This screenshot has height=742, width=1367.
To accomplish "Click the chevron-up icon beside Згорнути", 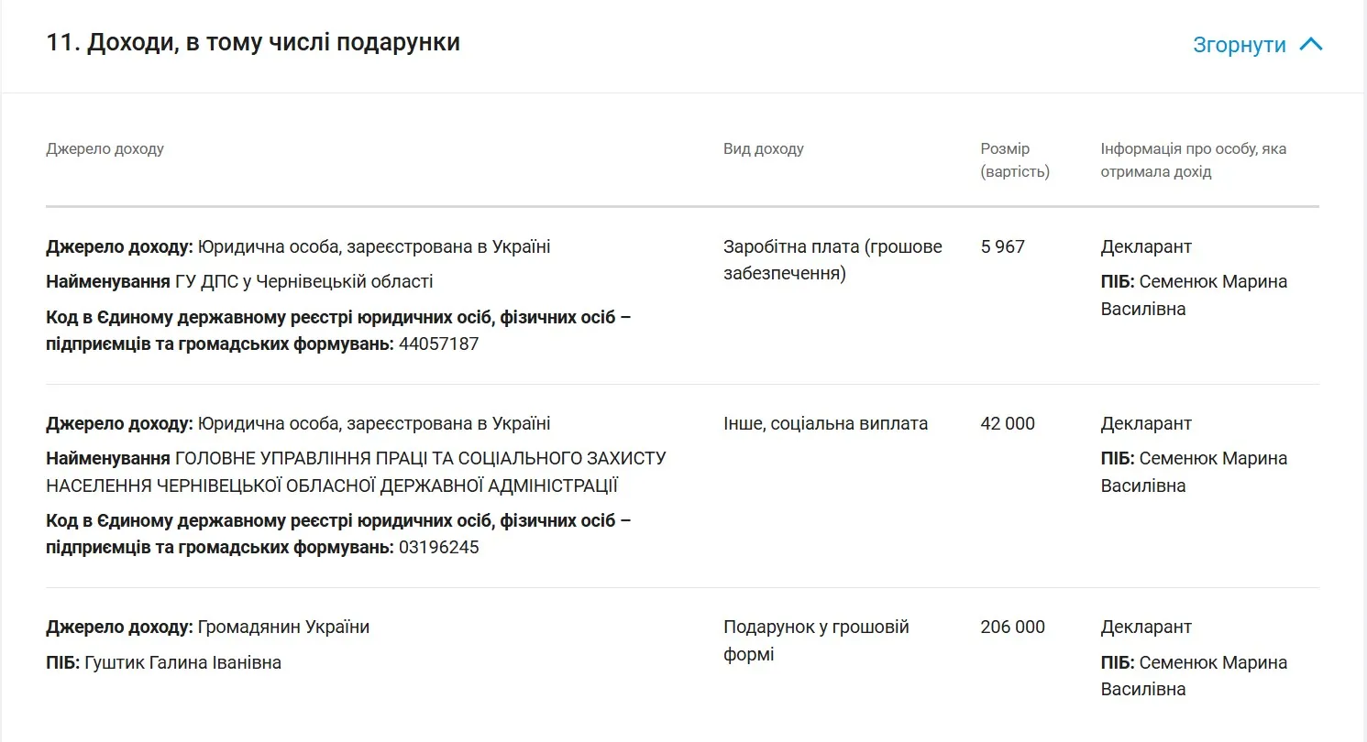I will (1311, 44).
